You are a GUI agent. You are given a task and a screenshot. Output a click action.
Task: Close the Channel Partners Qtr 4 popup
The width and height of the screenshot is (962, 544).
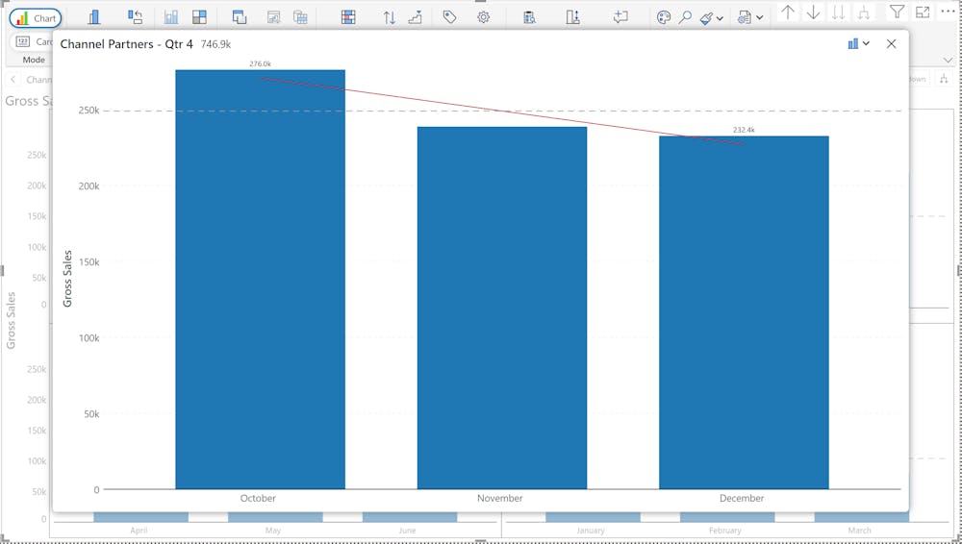[x=892, y=43]
